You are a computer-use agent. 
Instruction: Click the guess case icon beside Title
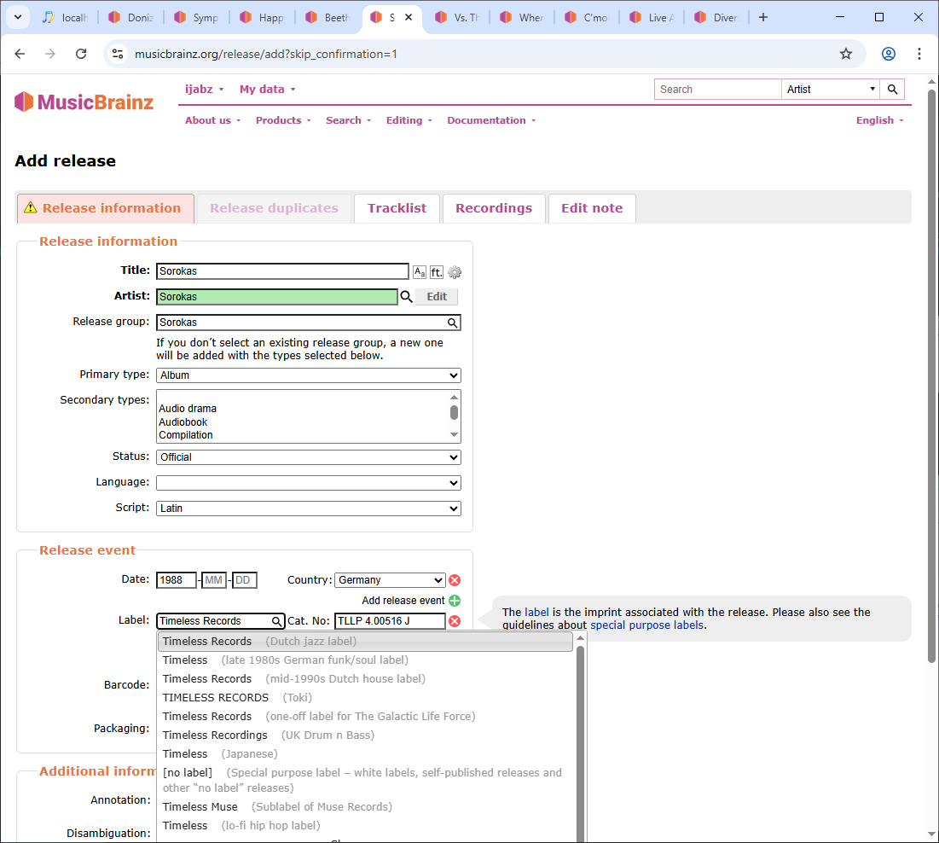click(420, 272)
